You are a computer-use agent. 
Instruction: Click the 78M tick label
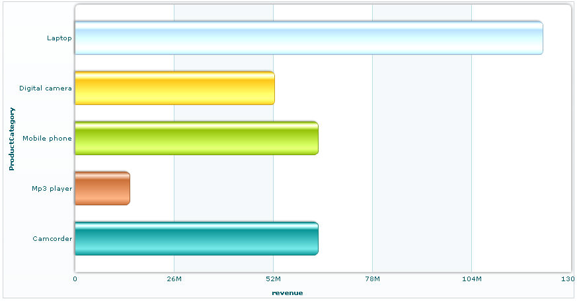click(372, 280)
